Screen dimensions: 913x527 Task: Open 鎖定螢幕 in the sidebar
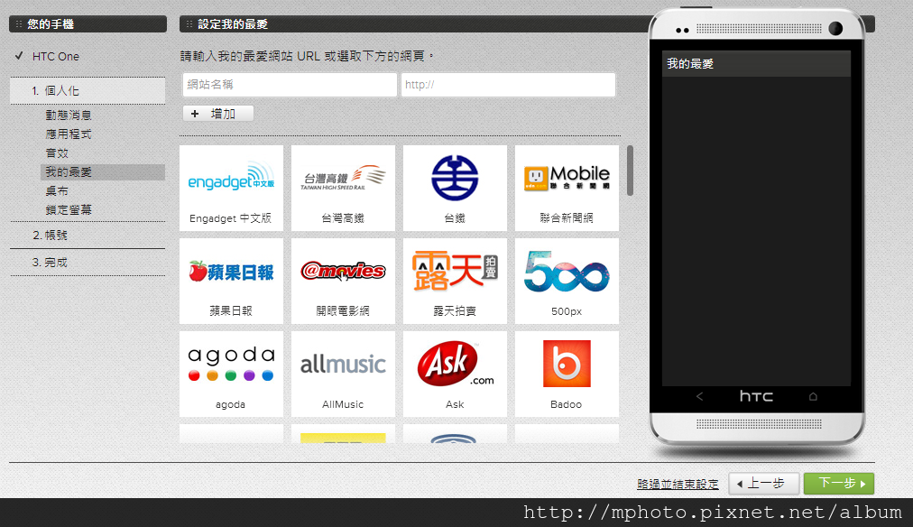(69, 209)
